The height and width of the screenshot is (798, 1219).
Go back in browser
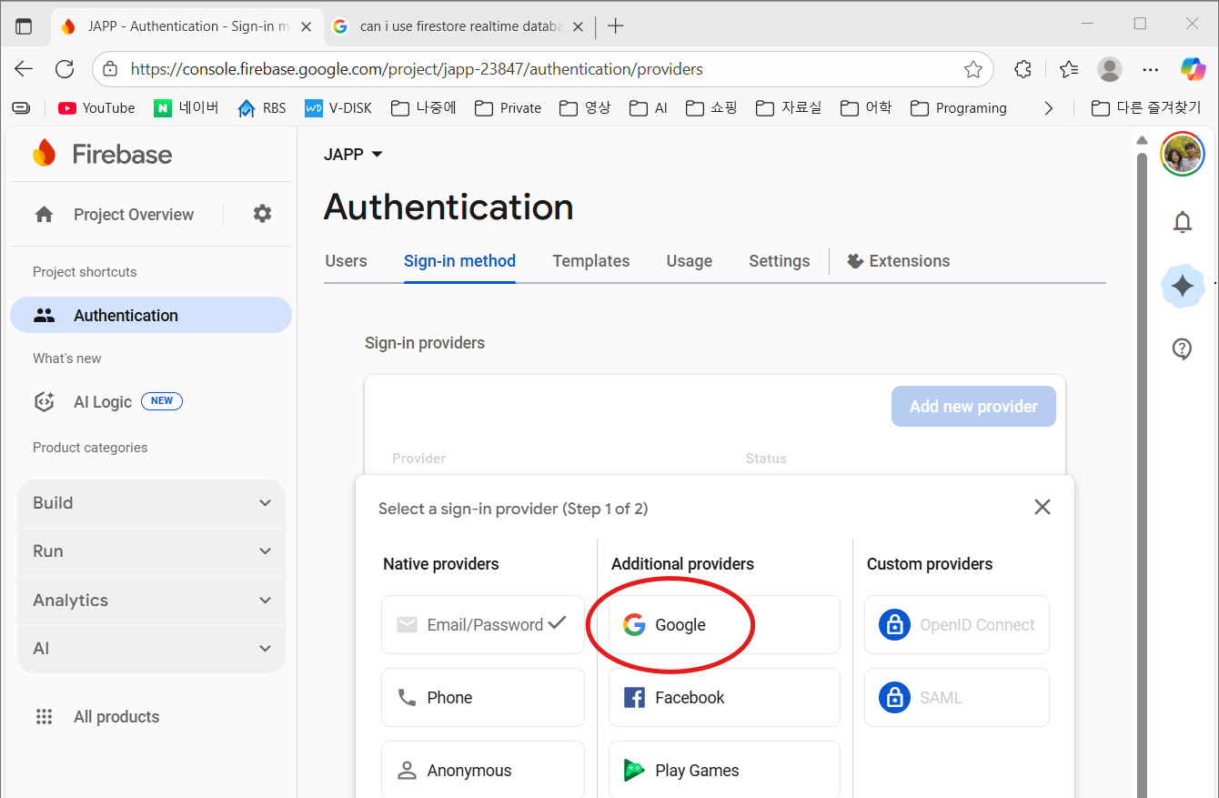[24, 69]
